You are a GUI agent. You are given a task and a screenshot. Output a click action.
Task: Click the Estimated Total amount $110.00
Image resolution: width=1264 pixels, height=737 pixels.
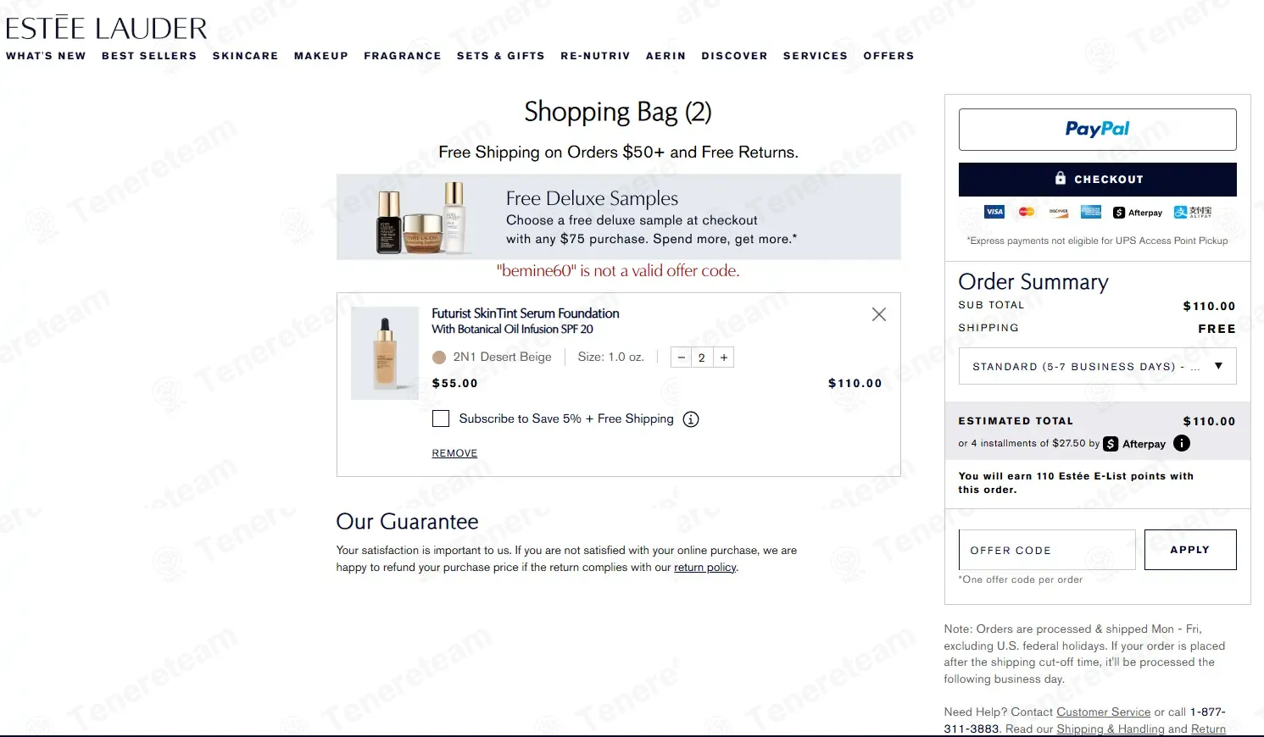[1209, 421]
